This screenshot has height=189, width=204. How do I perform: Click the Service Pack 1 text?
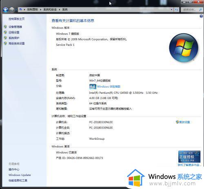coord(65,45)
